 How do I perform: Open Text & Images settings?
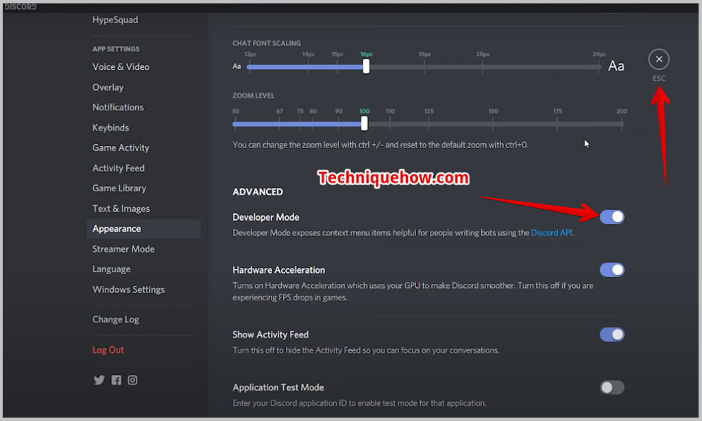(x=121, y=208)
